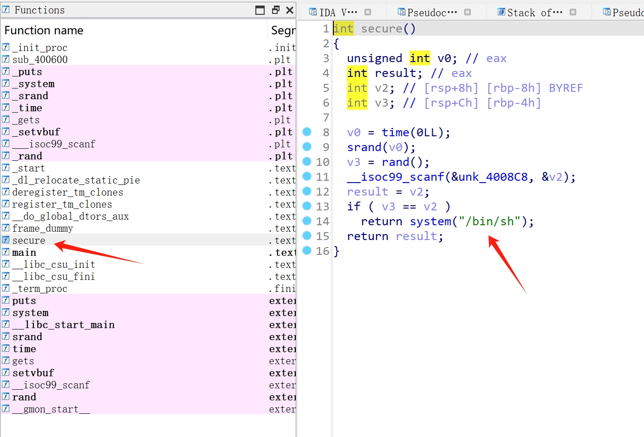Select __do_global_dtors_aux function
The image size is (644, 437).
(148, 216)
